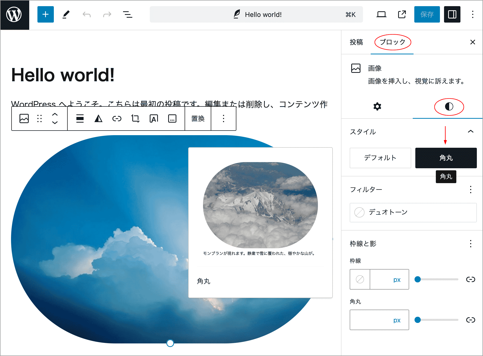Screen dimensions: 483x356
Task: Click the add caption icon
Action: click(x=172, y=118)
